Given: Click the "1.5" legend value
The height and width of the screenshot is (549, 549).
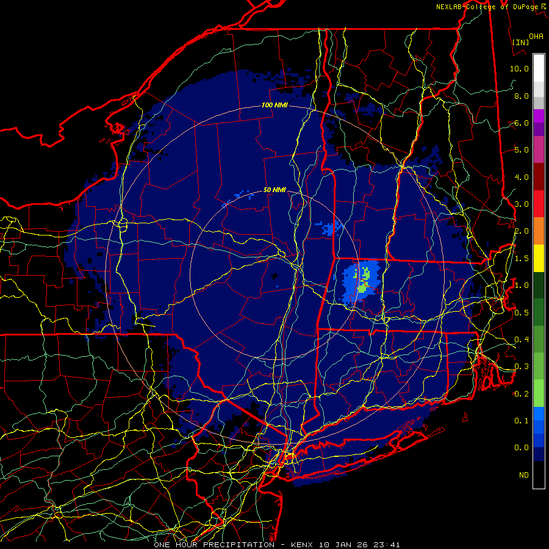Looking at the screenshot, I should (522, 259).
